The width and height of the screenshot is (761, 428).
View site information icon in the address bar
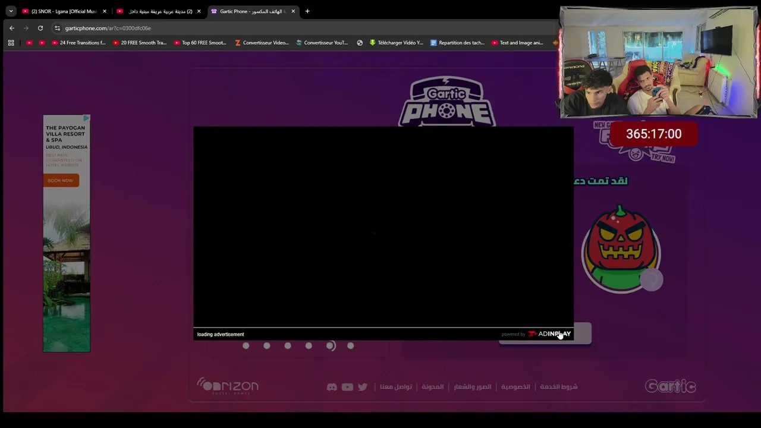coord(57,28)
